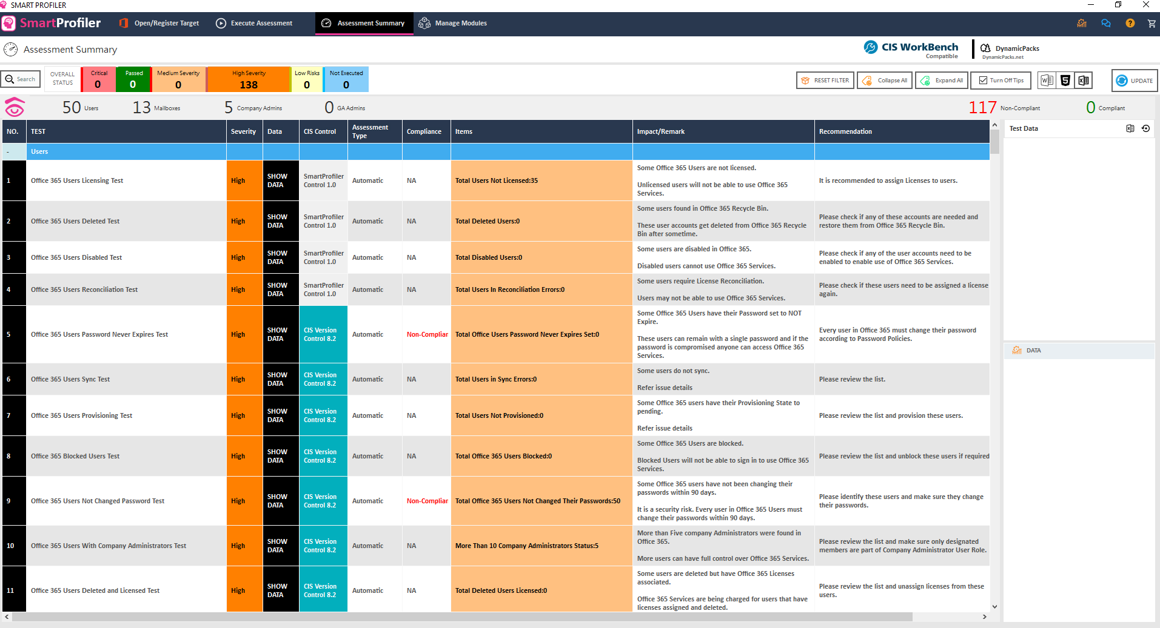Screen dimensions: 1160x628
Task: Open the shopping cart icon
Action: coord(1151,24)
